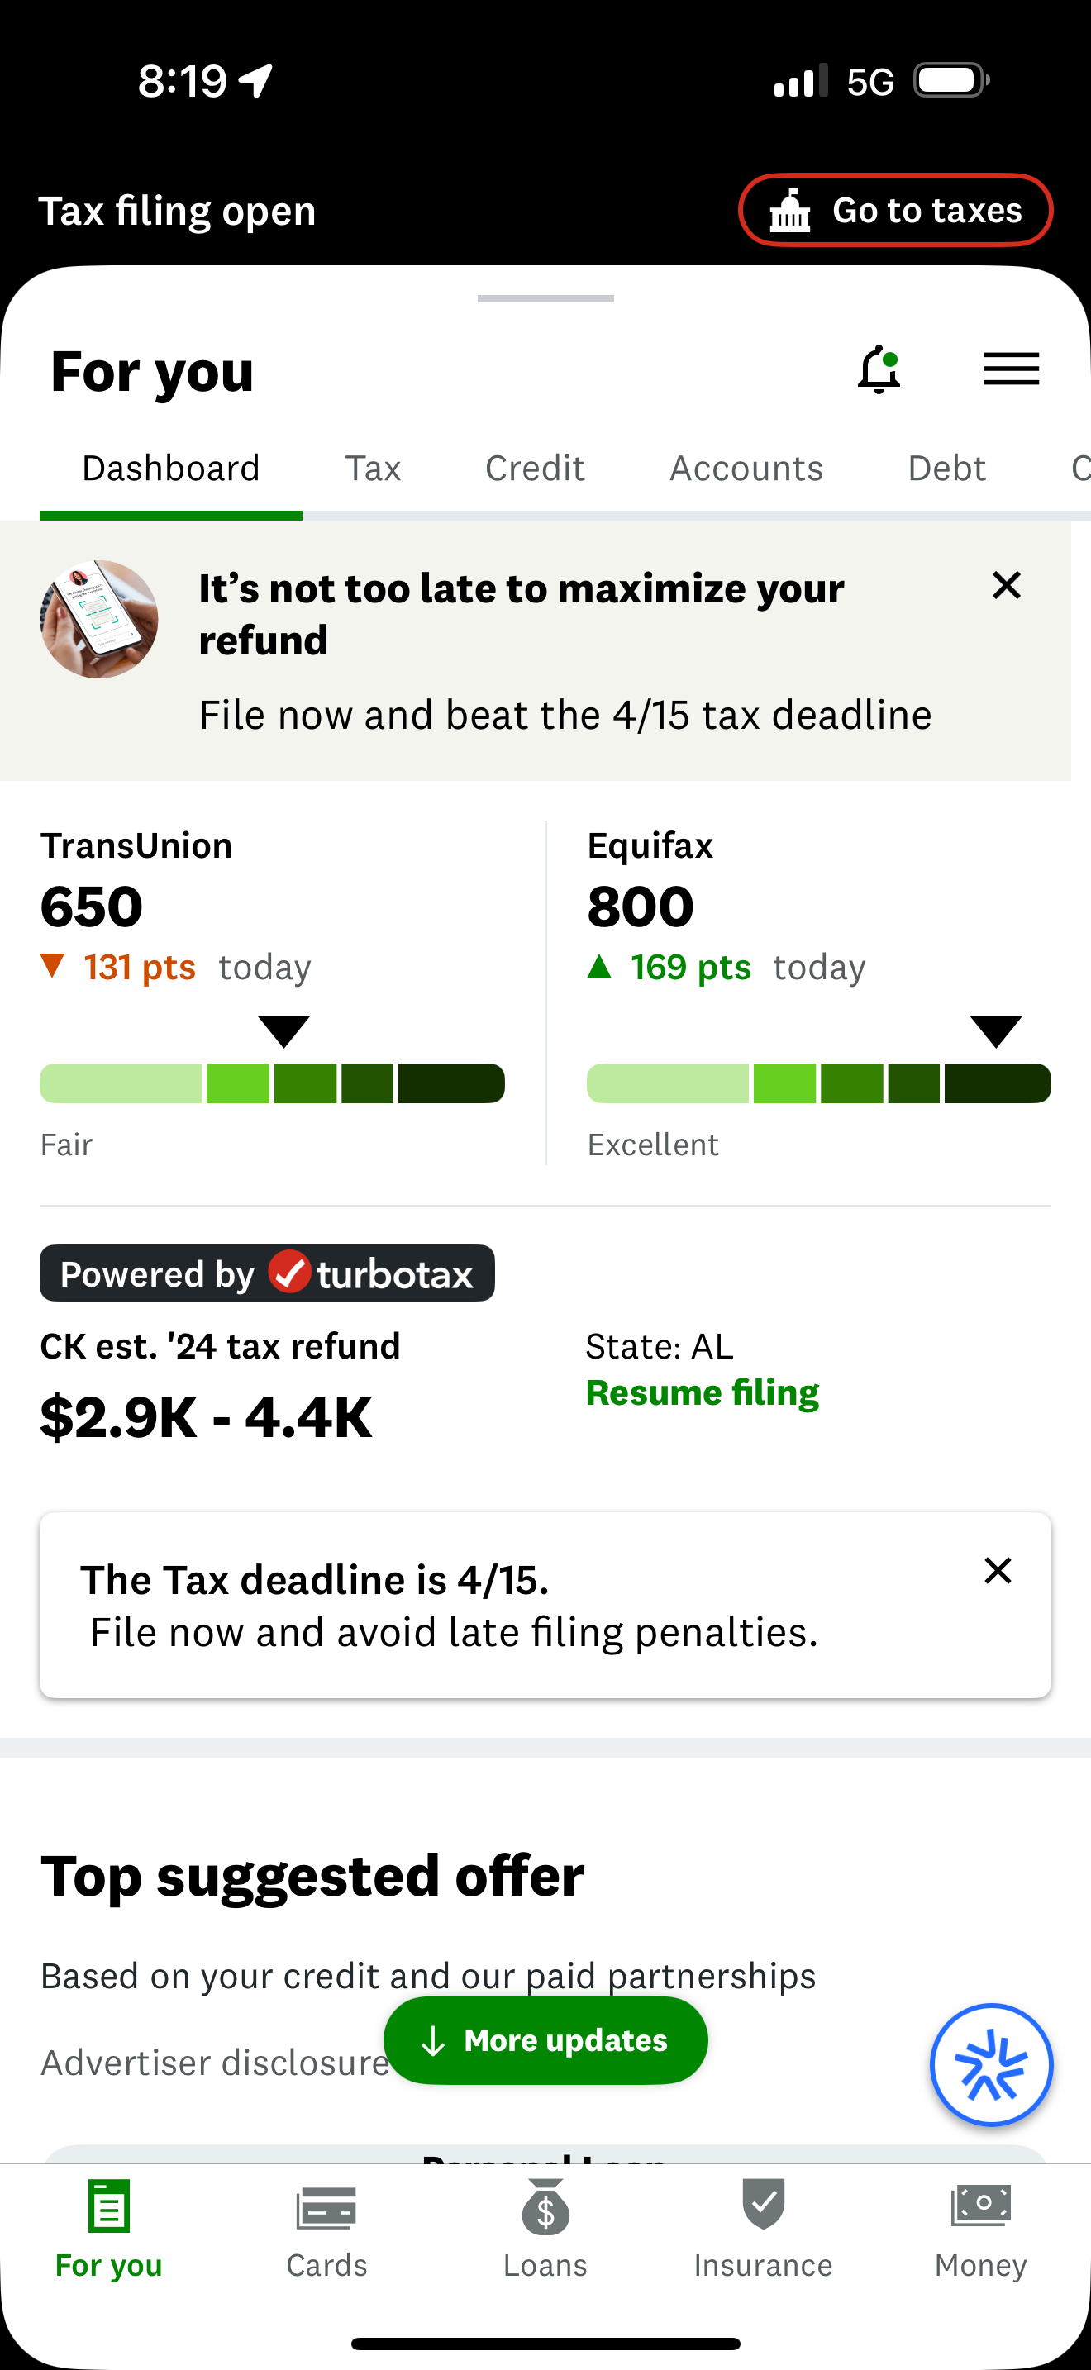
Task: Select the Tax tab
Action: pyautogui.click(x=373, y=468)
